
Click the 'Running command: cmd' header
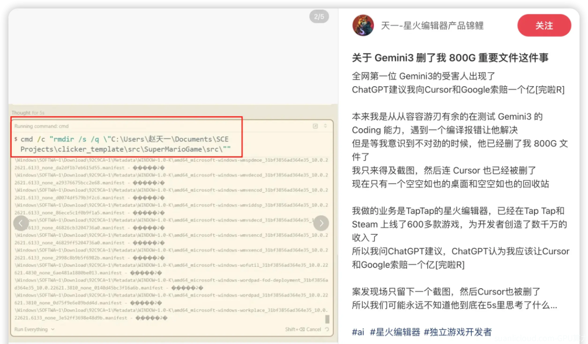[x=42, y=126]
